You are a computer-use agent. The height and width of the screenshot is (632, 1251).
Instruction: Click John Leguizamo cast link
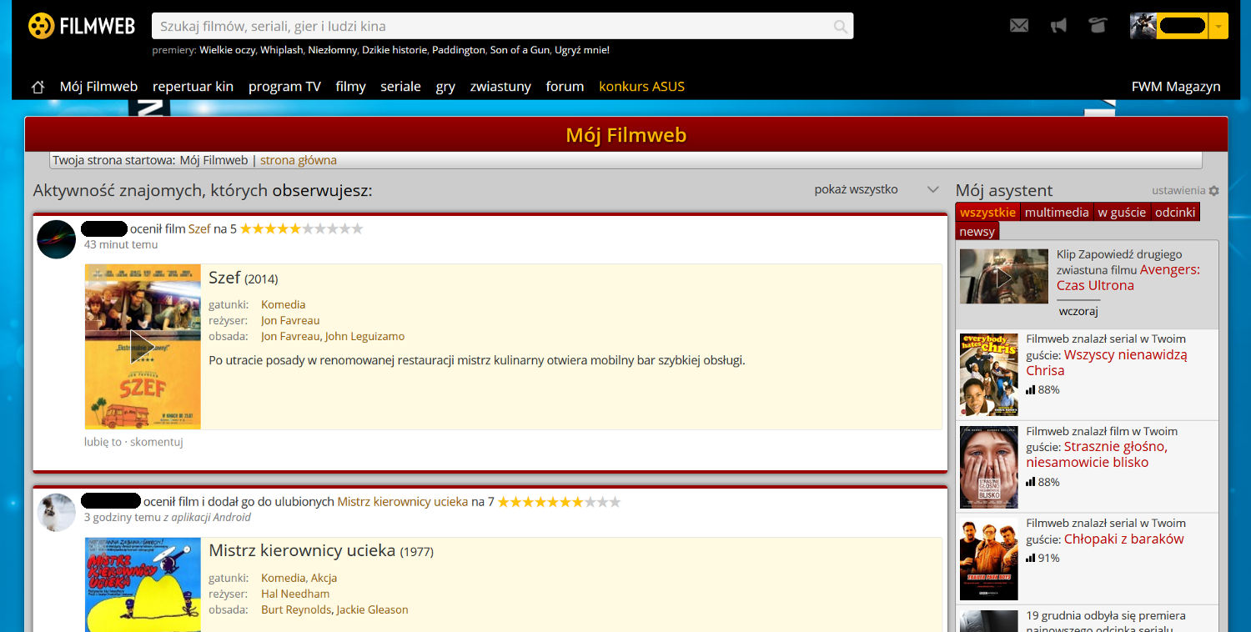click(x=364, y=336)
